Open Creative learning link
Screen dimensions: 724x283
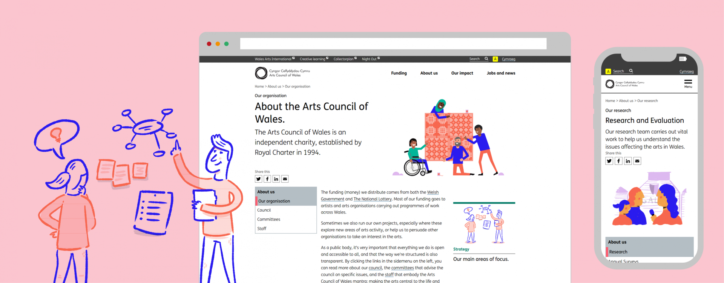point(312,59)
